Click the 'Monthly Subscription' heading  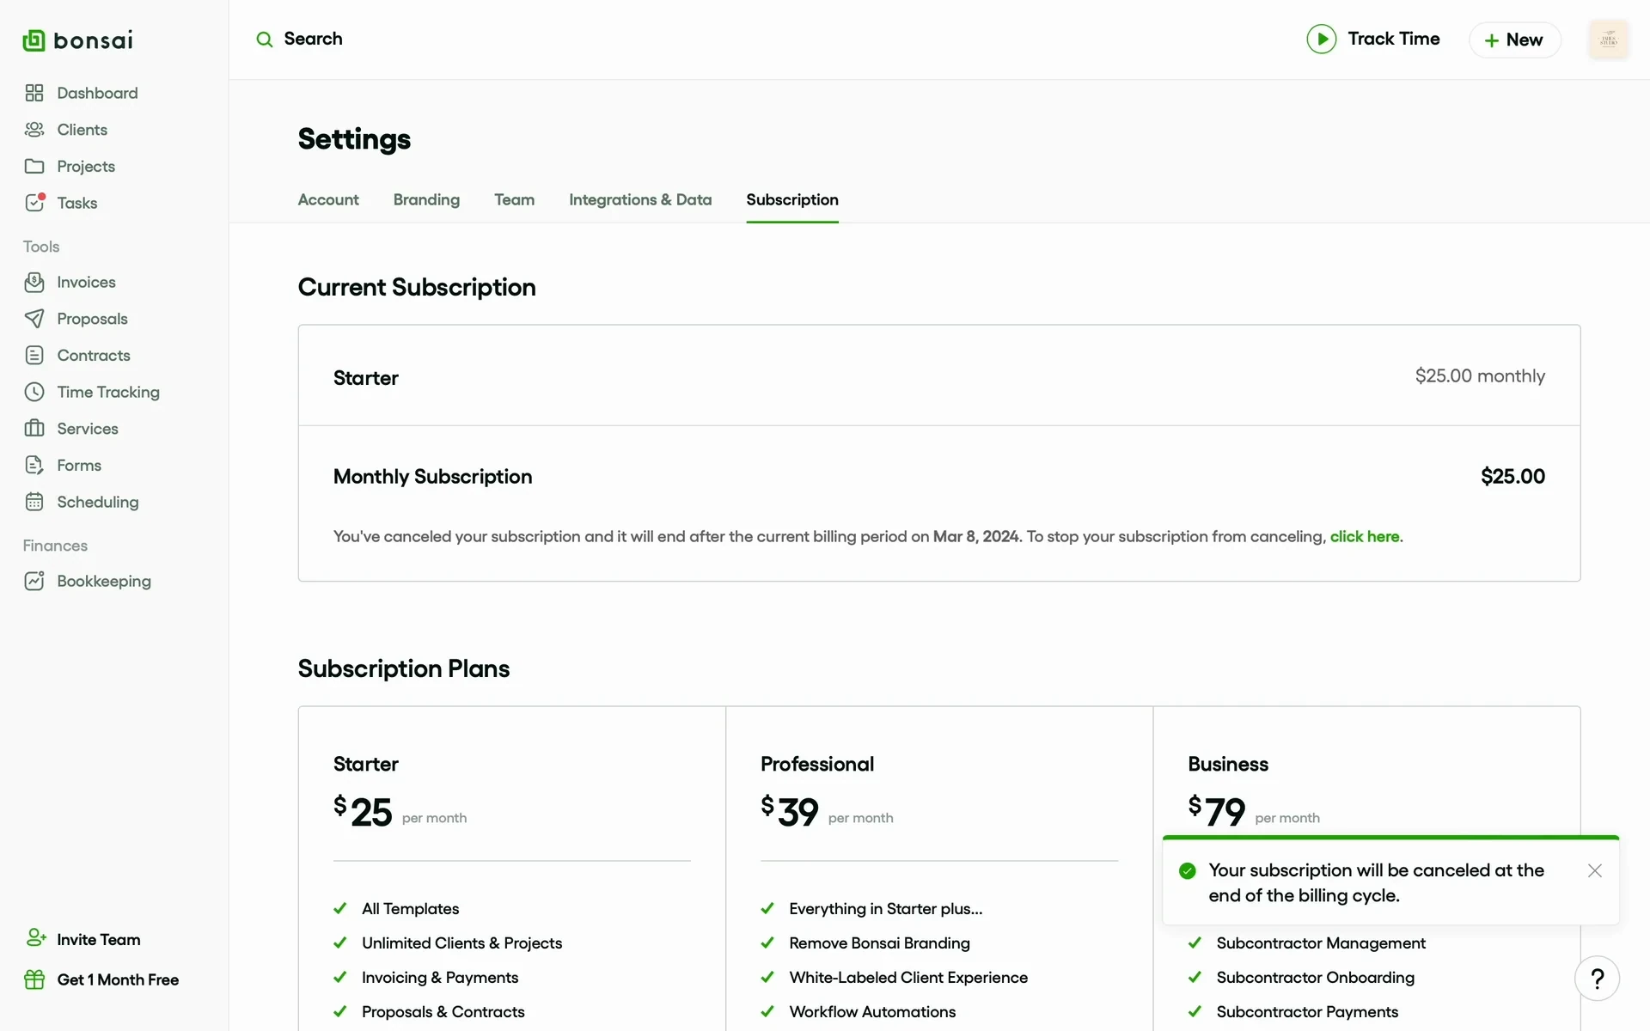pyautogui.click(x=432, y=477)
